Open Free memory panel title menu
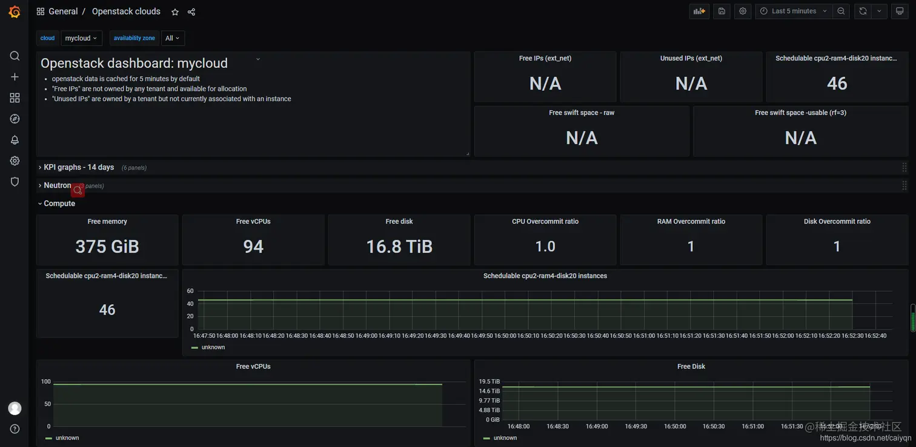 click(107, 222)
